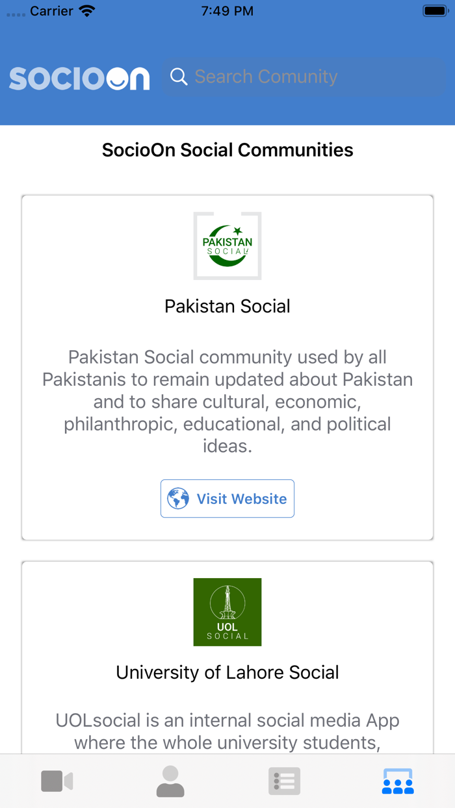Tap the Pakistan Social description text
Viewport: 455px width, 808px height.
tap(227, 401)
